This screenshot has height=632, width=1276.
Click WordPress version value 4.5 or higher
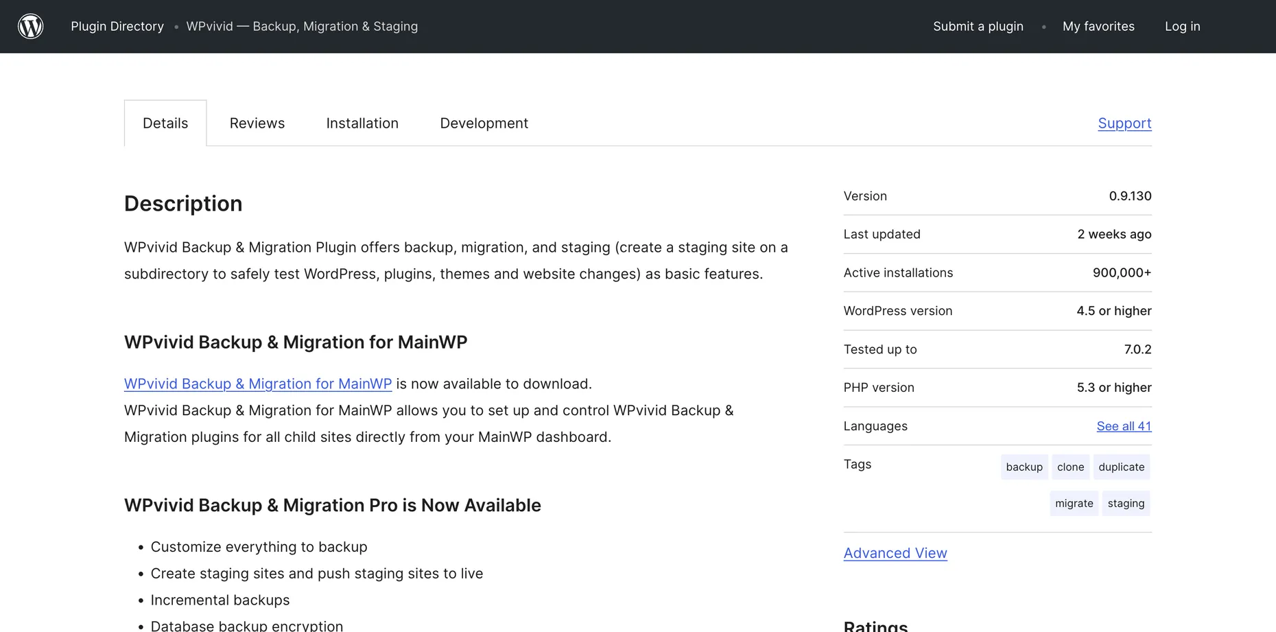pos(1114,311)
